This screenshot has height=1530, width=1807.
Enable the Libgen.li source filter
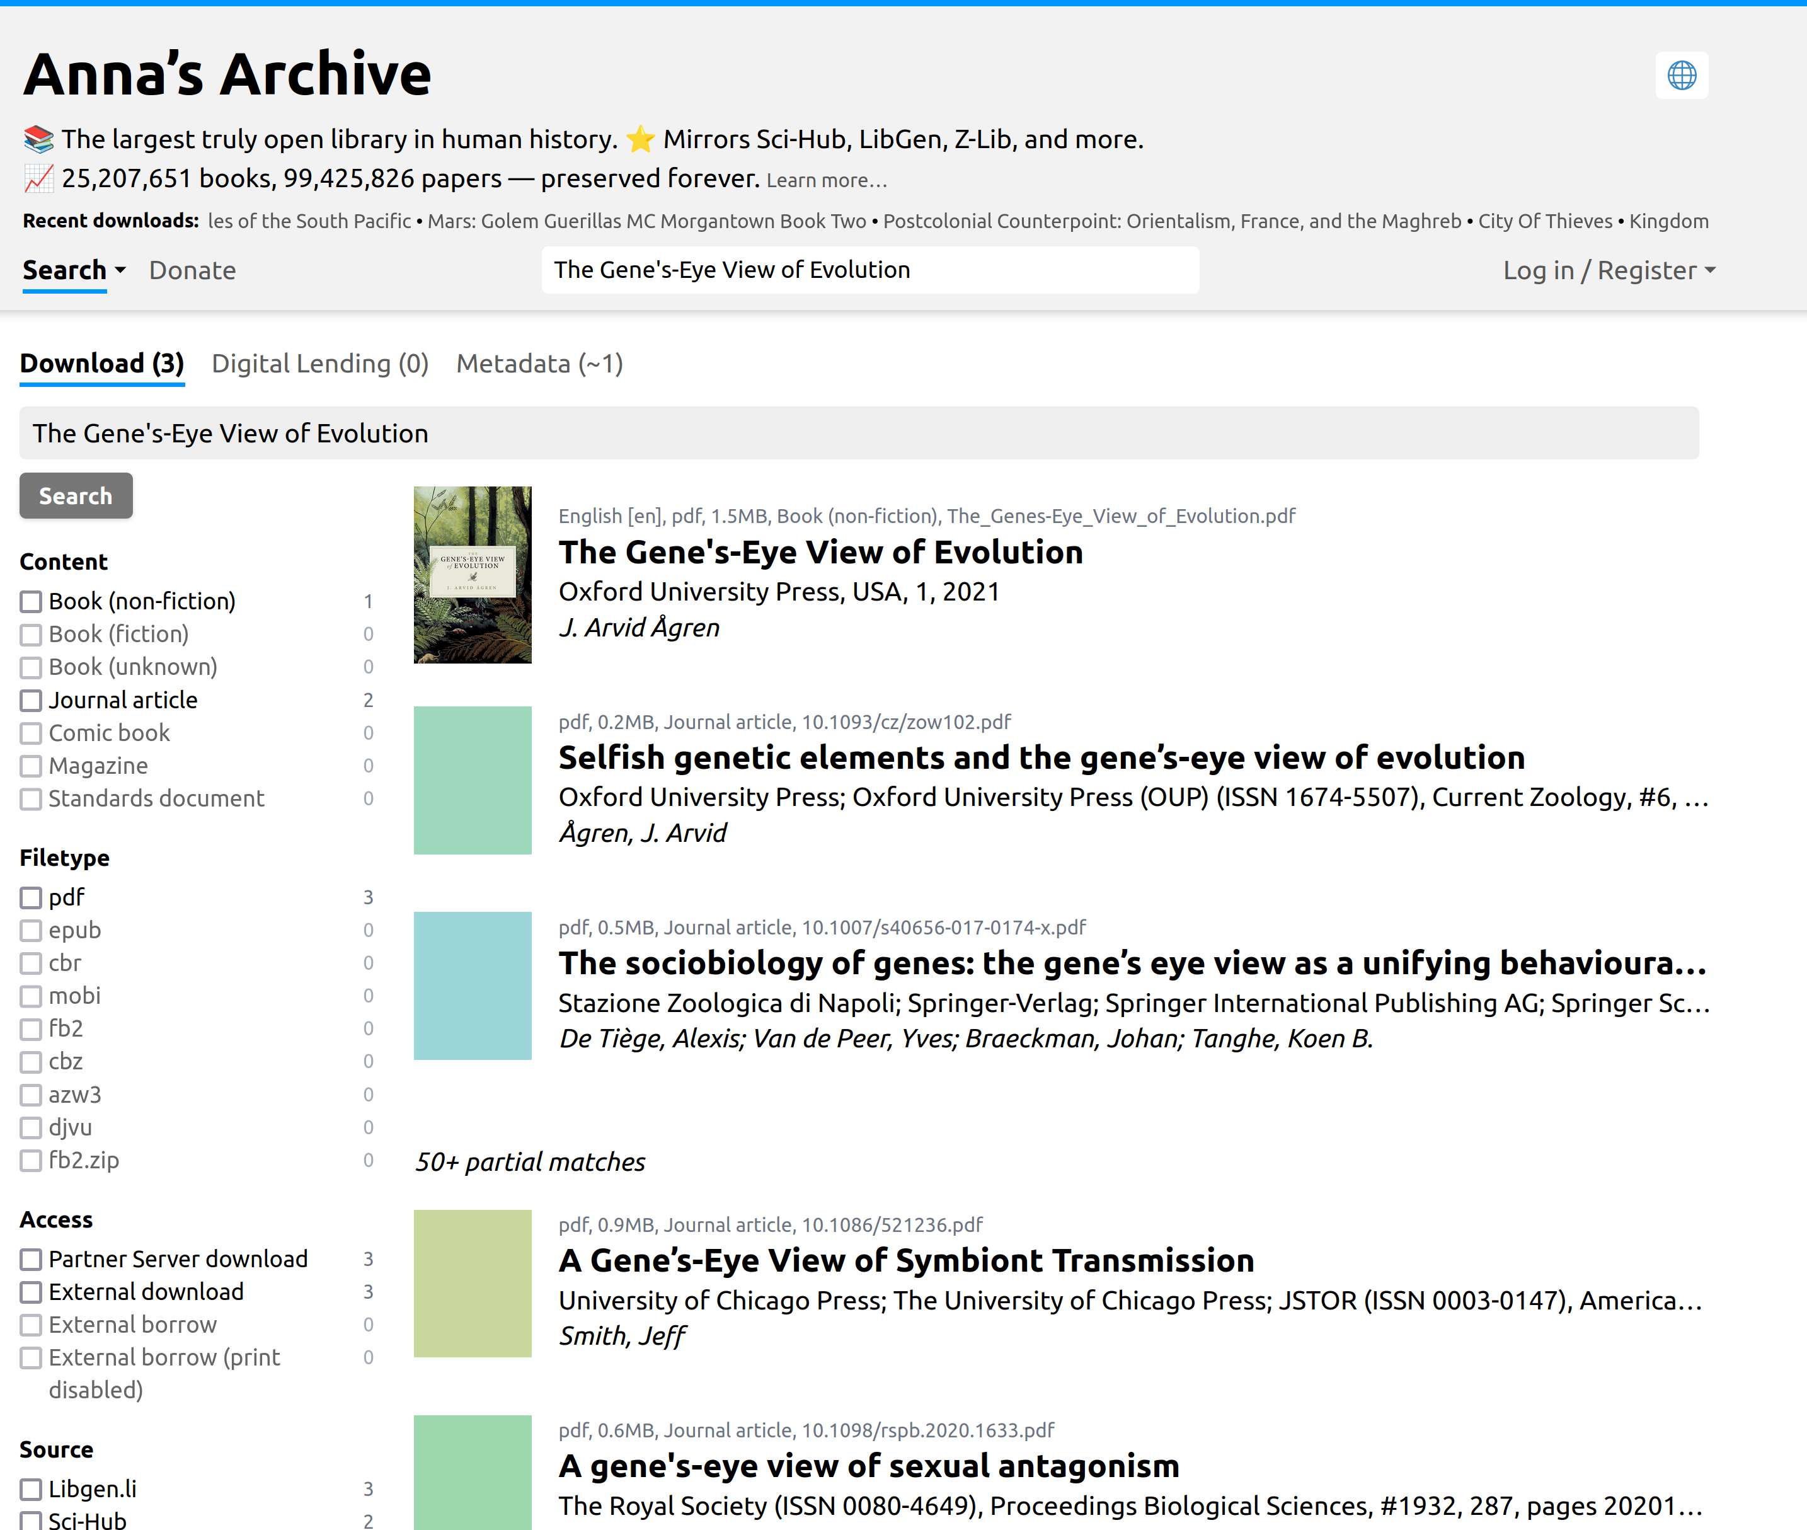click(32, 1488)
